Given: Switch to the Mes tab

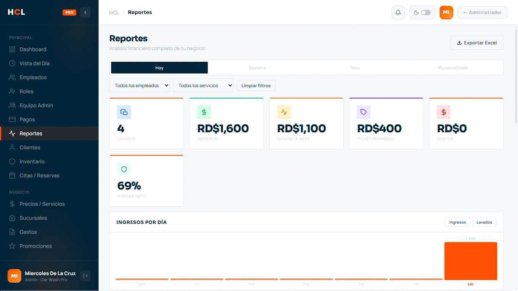Looking at the screenshot, I should 355,68.
